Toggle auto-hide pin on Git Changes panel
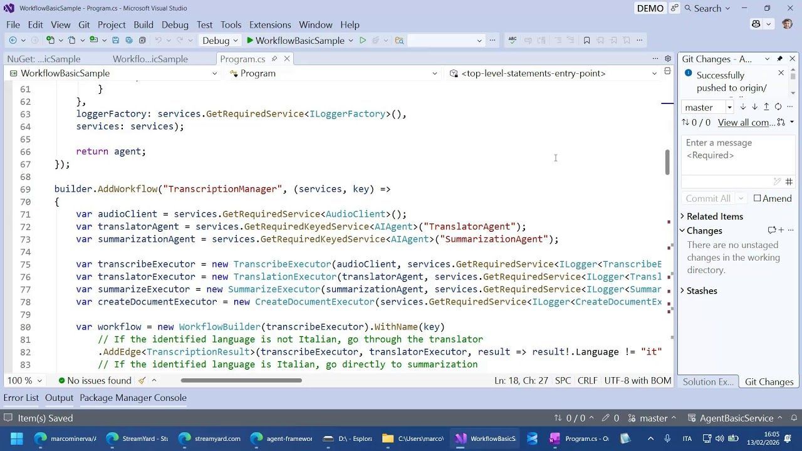Screen dimensions: 802x451 click(x=779, y=59)
